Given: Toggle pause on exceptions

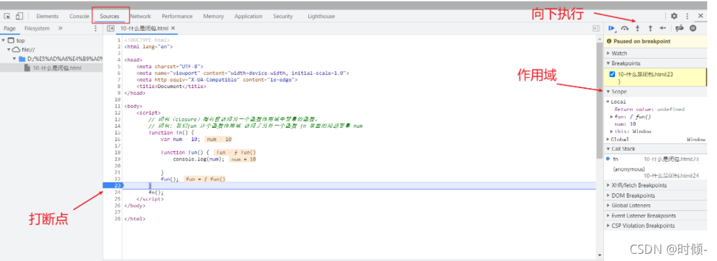Looking at the screenshot, I should tap(693, 28).
